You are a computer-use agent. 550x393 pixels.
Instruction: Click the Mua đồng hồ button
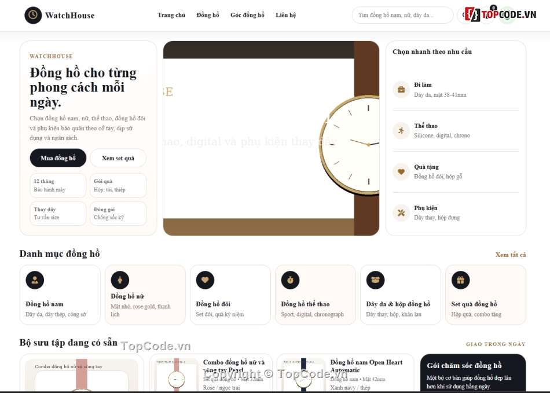point(58,158)
